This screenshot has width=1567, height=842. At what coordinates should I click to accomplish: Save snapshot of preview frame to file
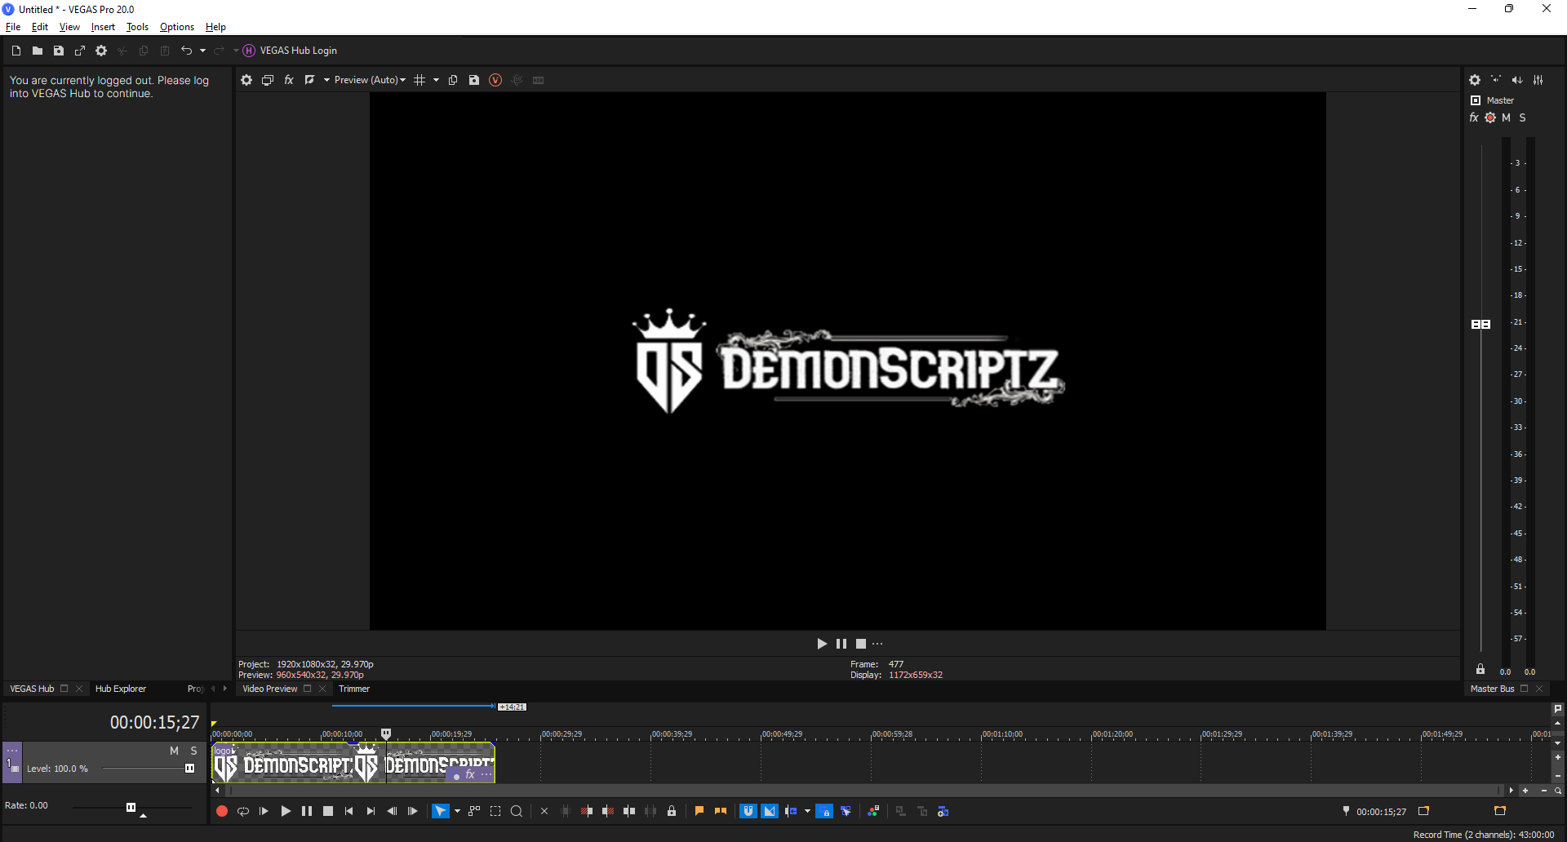point(474,80)
